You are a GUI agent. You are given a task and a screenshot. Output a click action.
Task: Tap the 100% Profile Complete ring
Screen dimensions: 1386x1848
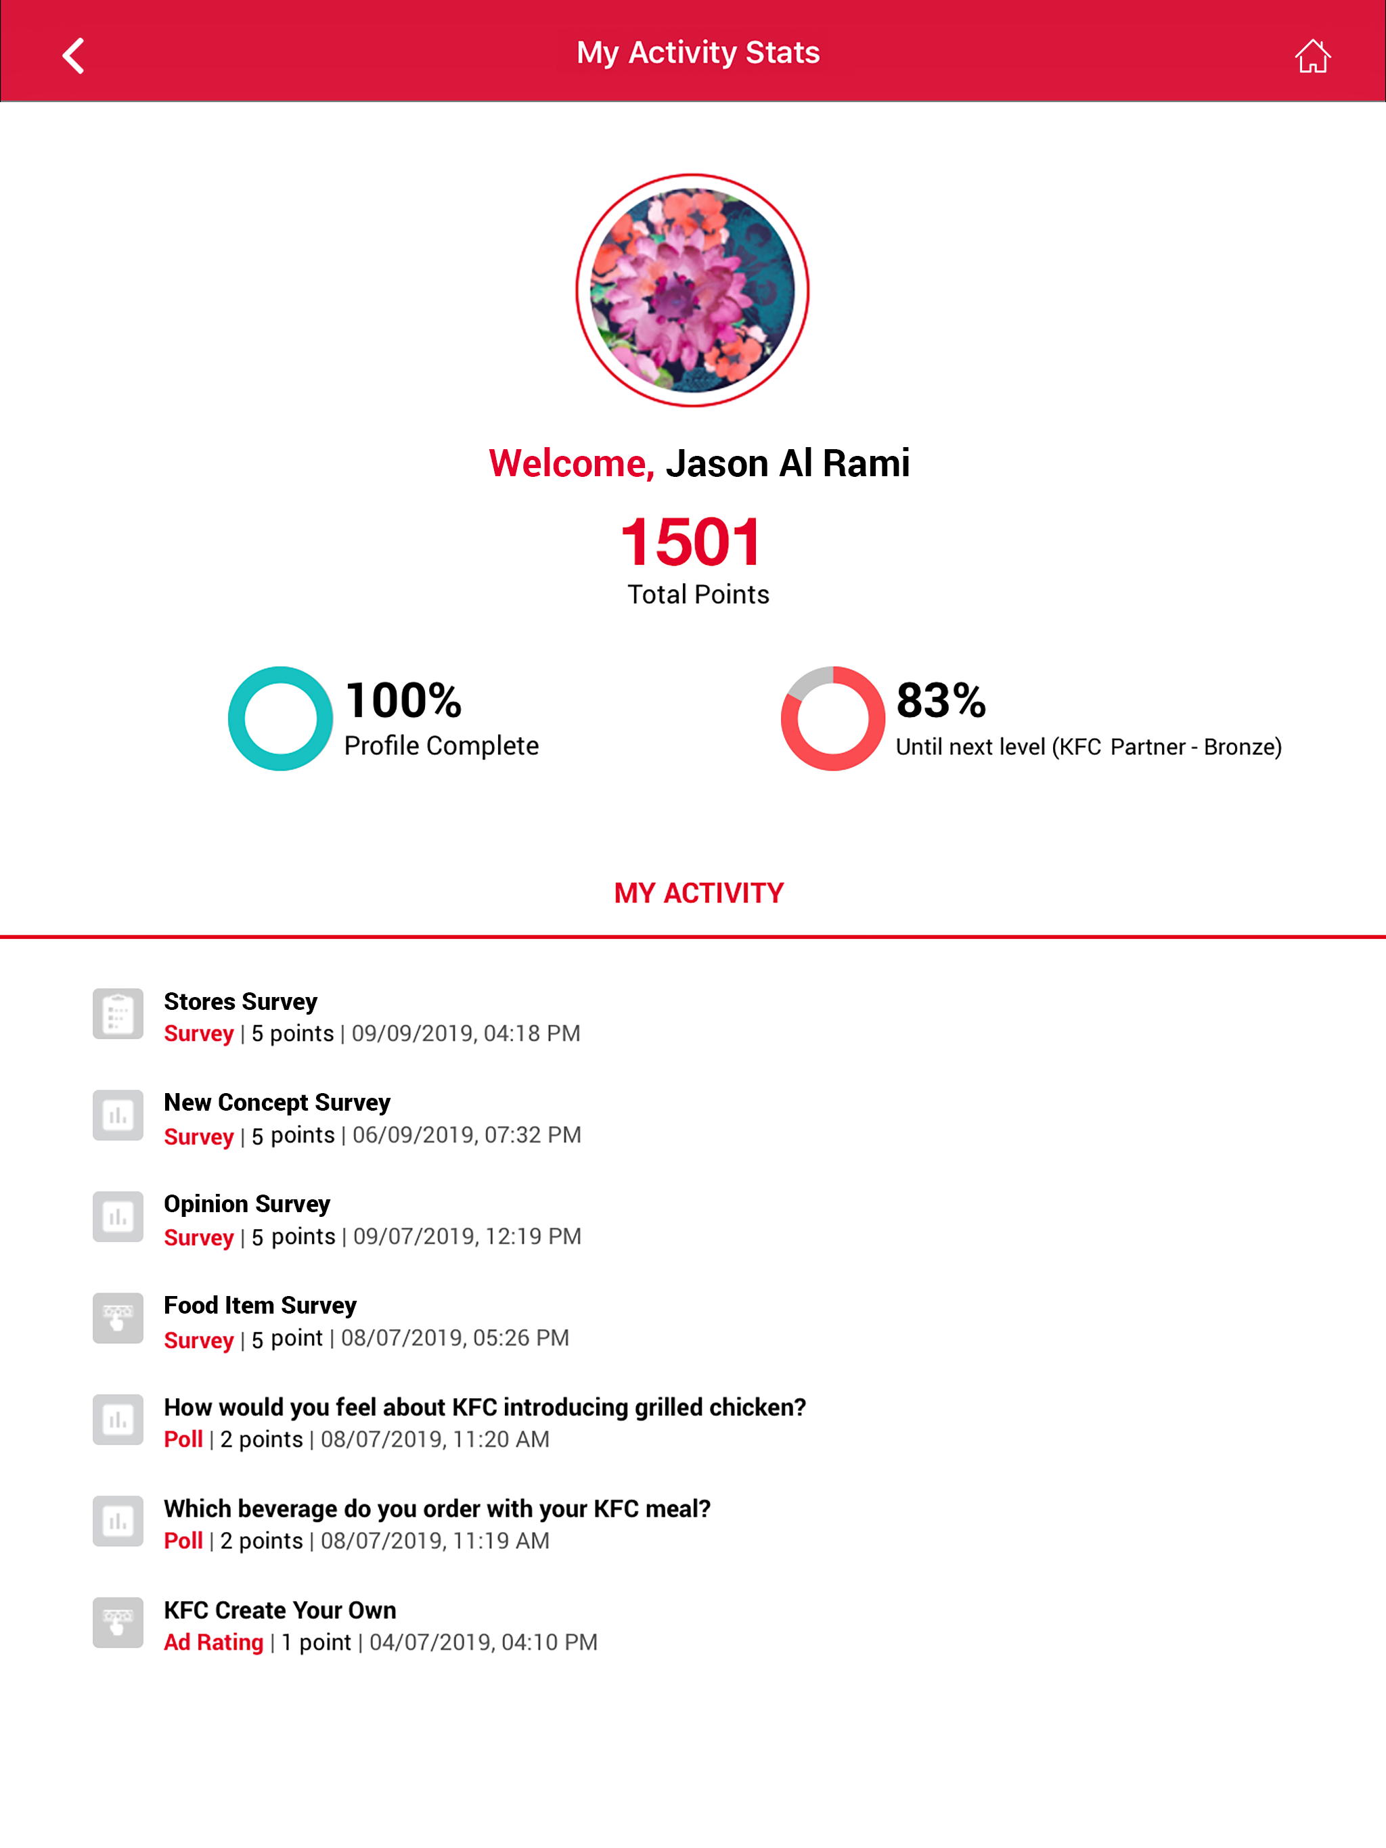[280, 718]
